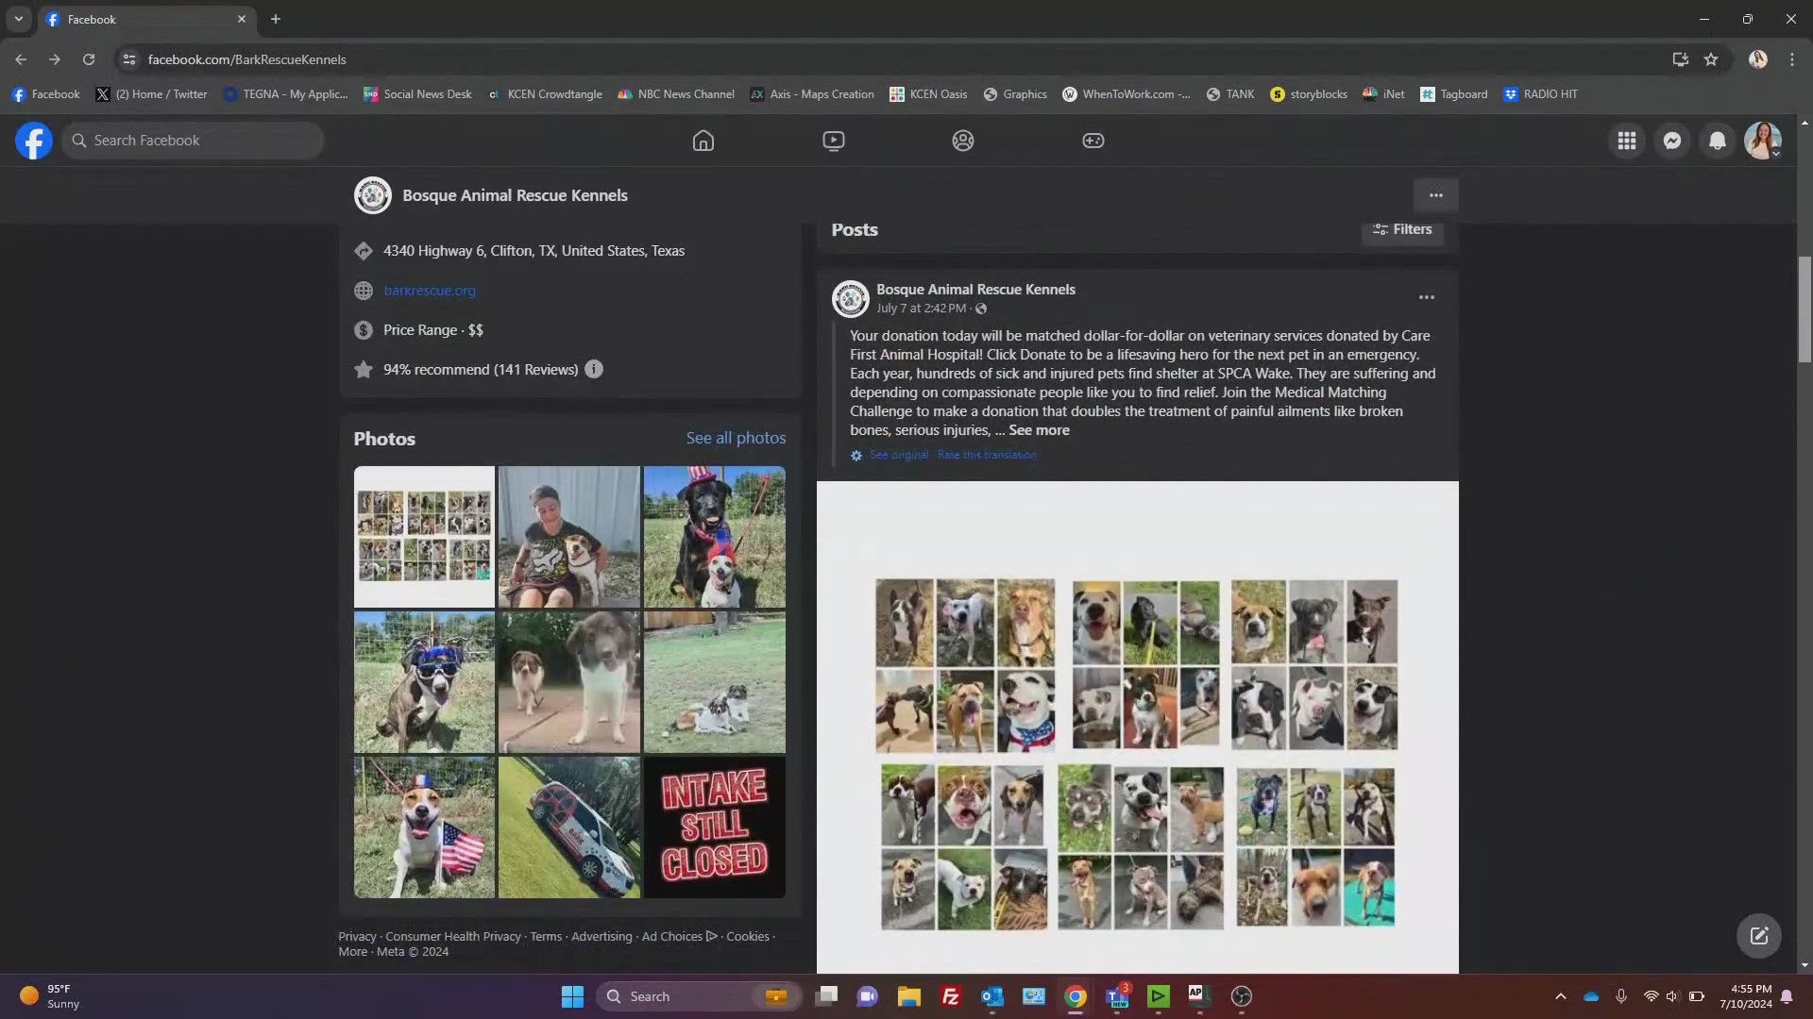The width and height of the screenshot is (1813, 1019).
Task: Click the INTAKE STILL CLOSED photo thumbnail
Action: 714,827
